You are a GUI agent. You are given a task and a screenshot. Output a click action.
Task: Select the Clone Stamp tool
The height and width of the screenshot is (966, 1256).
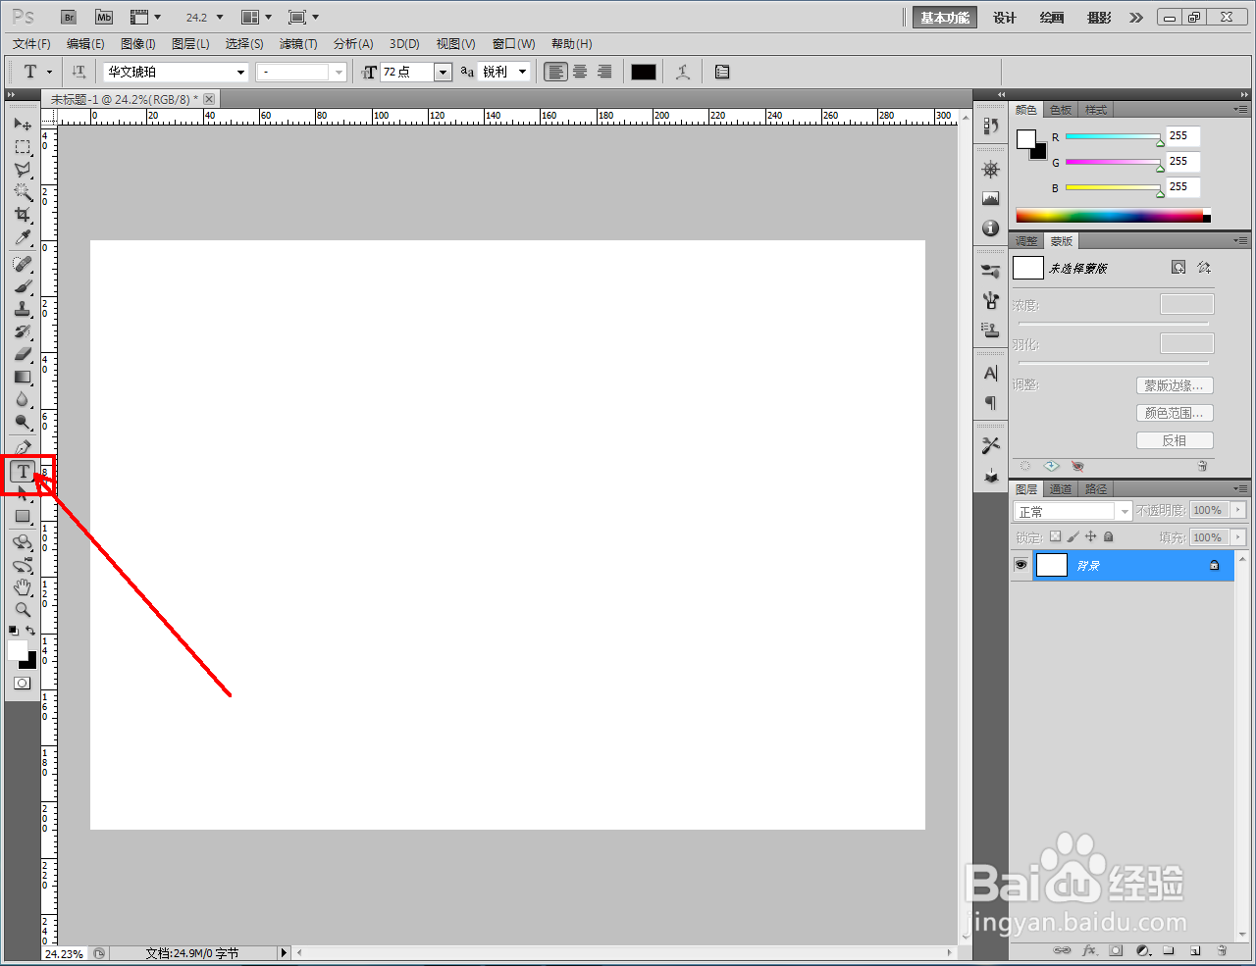[23, 309]
